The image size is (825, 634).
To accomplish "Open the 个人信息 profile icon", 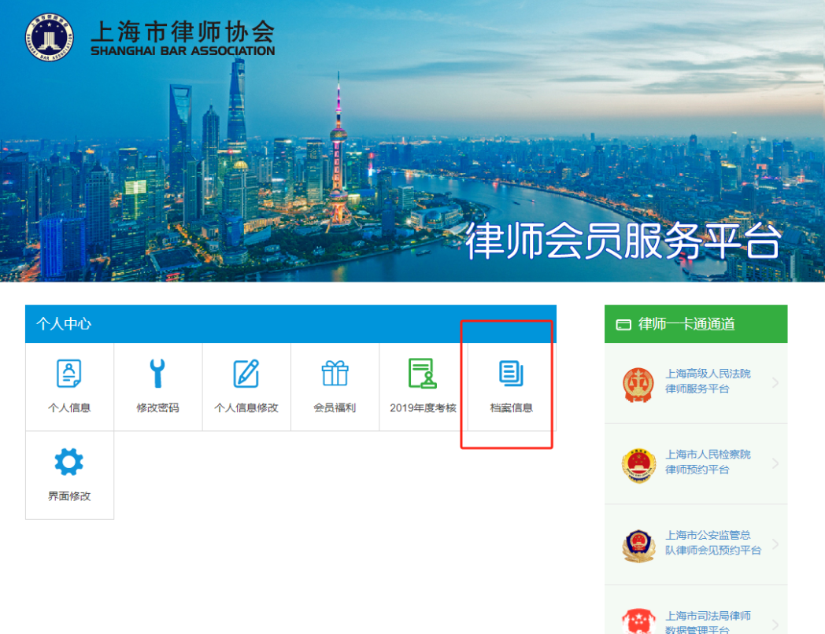I will 69,374.
